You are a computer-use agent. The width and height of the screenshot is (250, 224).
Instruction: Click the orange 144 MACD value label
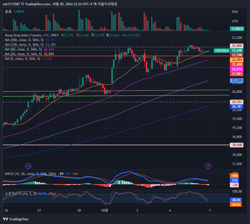click(235, 176)
